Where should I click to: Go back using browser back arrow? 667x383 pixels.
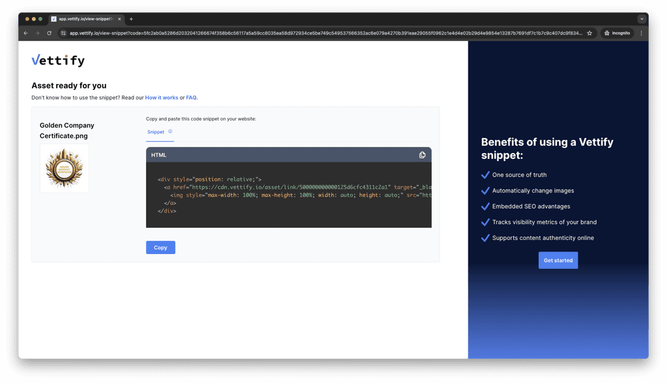[x=26, y=33]
